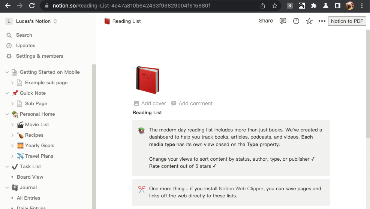Viewport: 370px width, 209px height.
Task: Favorite this page with the Notion star
Action: pyautogui.click(x=309, y=21)
